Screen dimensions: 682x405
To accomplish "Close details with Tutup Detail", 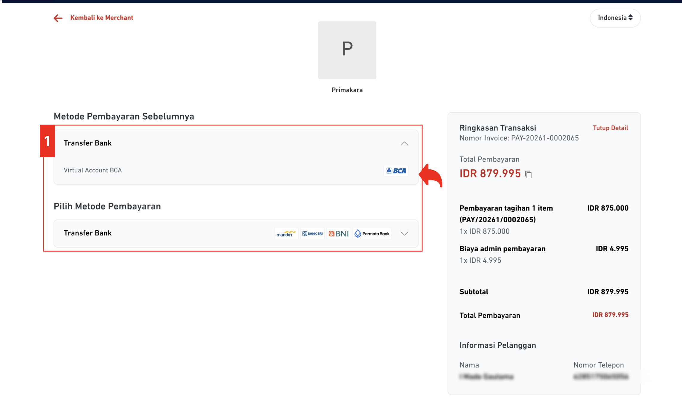I will tap(610, 128).
